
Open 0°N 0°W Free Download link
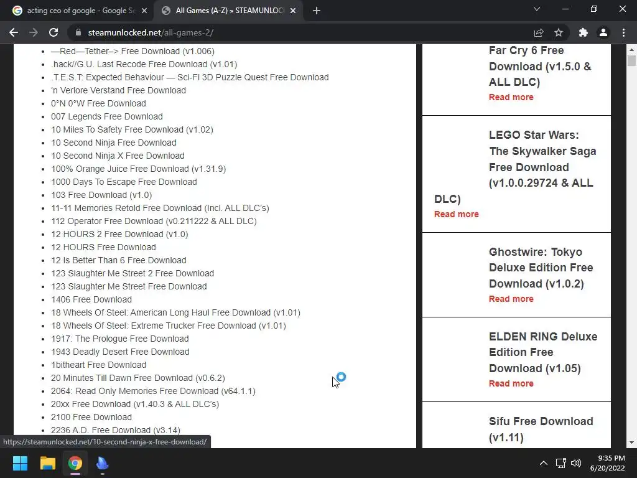pos(98,103)
